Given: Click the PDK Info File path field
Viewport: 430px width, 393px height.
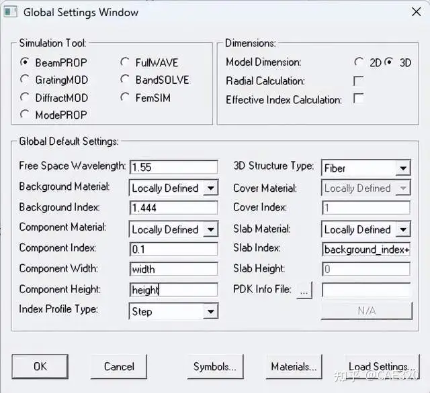Looking at the screenshot, I should point(366,290).
